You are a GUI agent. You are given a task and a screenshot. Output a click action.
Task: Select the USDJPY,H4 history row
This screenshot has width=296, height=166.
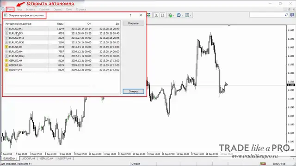tap(62, 70)
